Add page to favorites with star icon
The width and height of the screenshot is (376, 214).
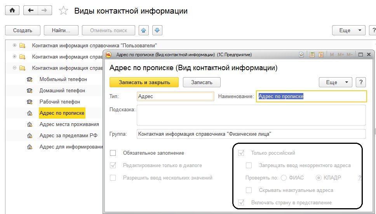pyautogui.click(x=63, y=11)
